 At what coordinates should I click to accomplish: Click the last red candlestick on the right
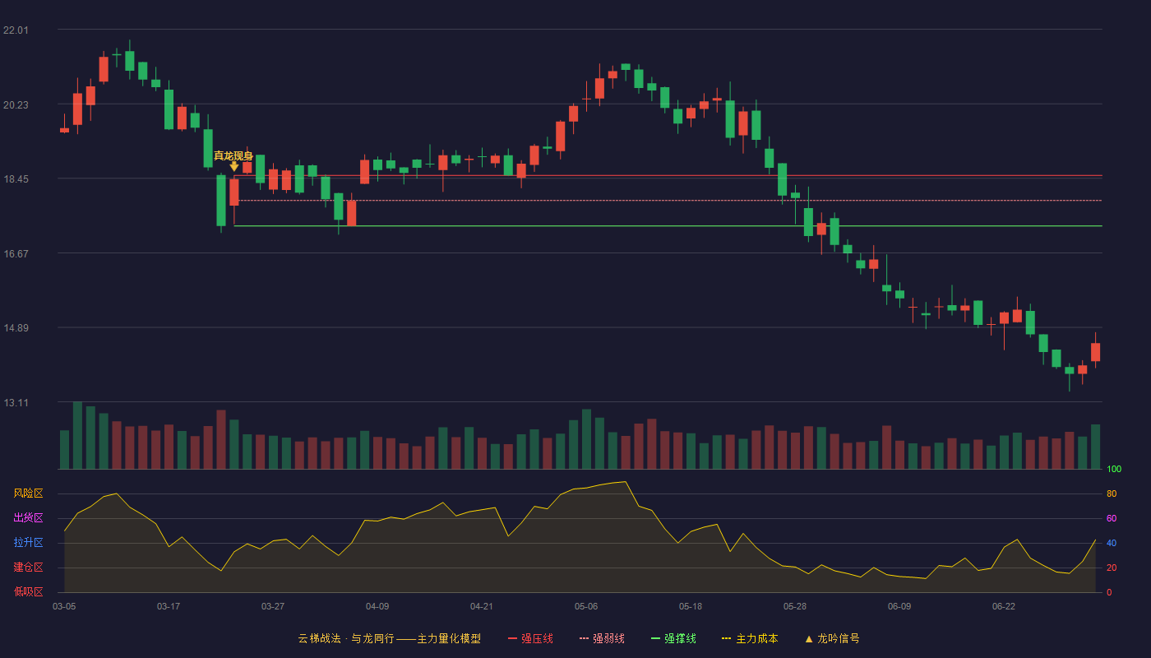point(1095,352)
